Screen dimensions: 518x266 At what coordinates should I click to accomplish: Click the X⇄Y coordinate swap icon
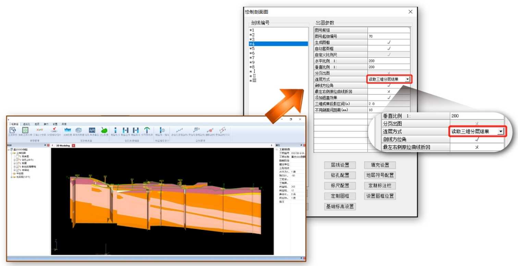(39, 130)
